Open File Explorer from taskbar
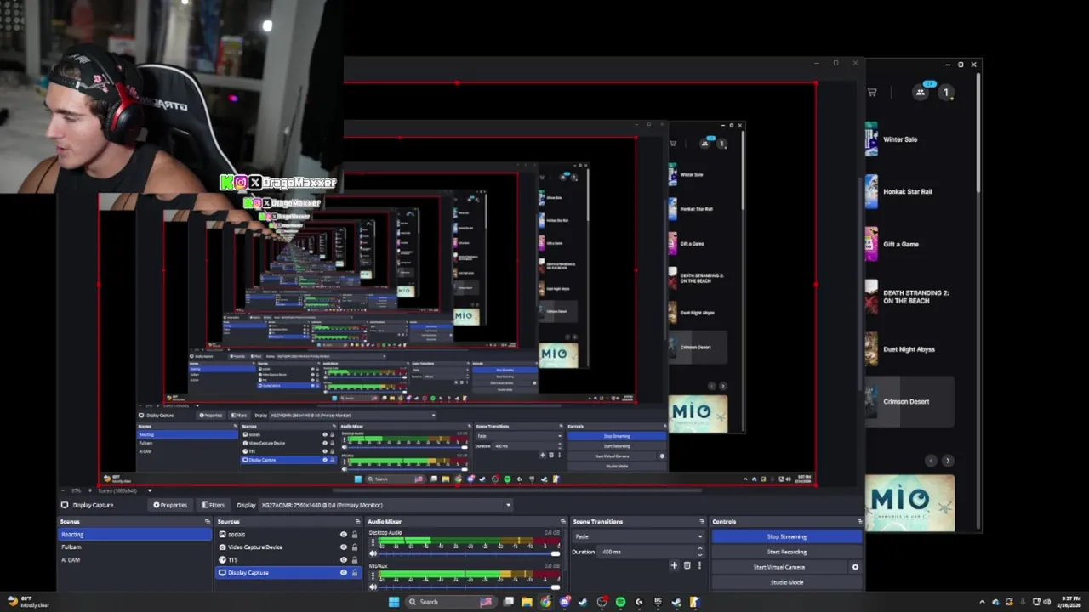Image resolution: width=1089 pixels, height=612 pixels. (527, 602)
